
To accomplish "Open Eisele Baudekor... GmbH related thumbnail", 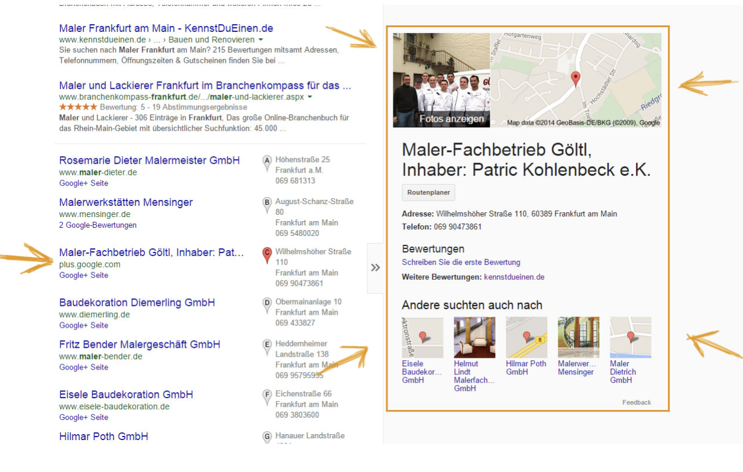I will coord(422,337).
